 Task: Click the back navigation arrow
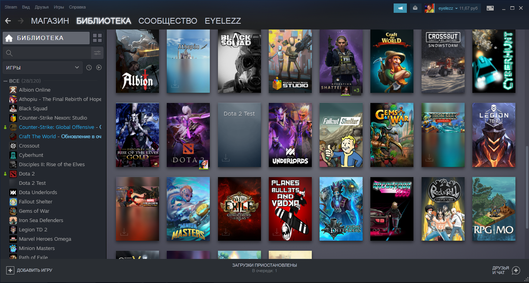point(7,20)
